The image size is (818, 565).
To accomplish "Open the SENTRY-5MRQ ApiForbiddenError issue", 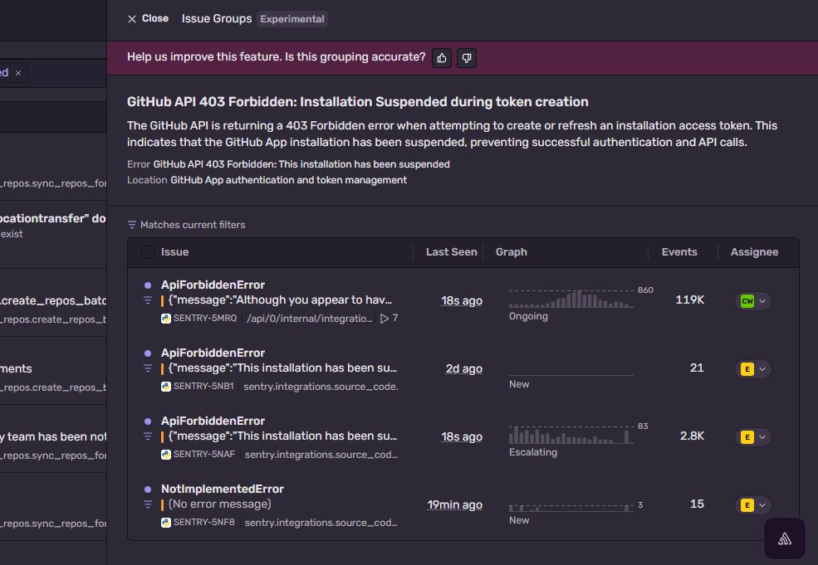I will 213,285.
